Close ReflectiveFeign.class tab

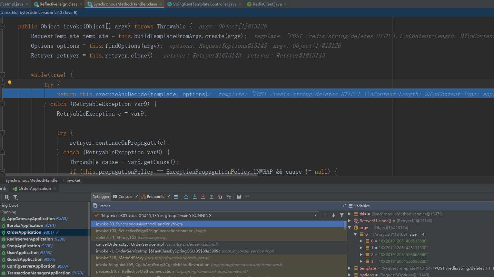[81, 4]
